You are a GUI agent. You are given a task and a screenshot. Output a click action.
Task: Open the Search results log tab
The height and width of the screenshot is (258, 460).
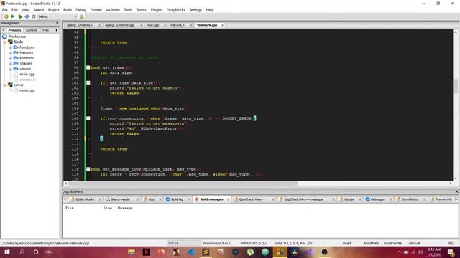pos(120,199)
